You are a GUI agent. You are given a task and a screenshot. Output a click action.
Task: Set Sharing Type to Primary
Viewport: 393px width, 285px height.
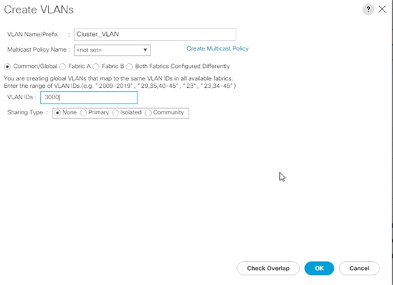point(84,113)
